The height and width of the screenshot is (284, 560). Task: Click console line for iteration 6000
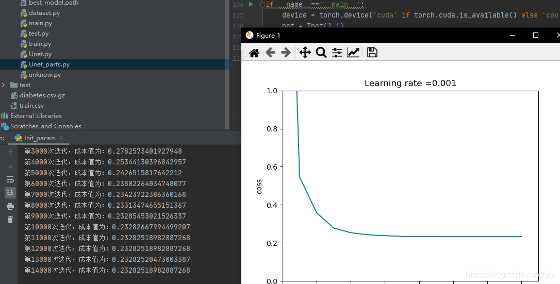pos(105,183)
